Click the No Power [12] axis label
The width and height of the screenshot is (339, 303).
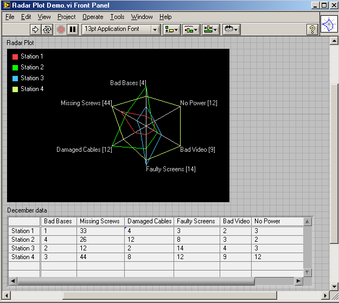(x=199, y=103)
